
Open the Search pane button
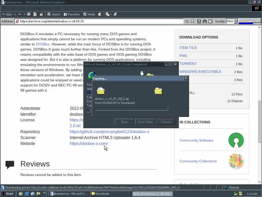click(54, 14)
